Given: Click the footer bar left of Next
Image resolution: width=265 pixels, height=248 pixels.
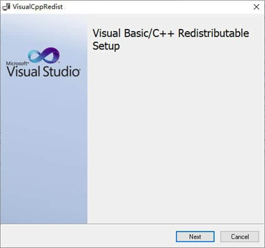Looking at the screenshot, I should click(88, 237).
